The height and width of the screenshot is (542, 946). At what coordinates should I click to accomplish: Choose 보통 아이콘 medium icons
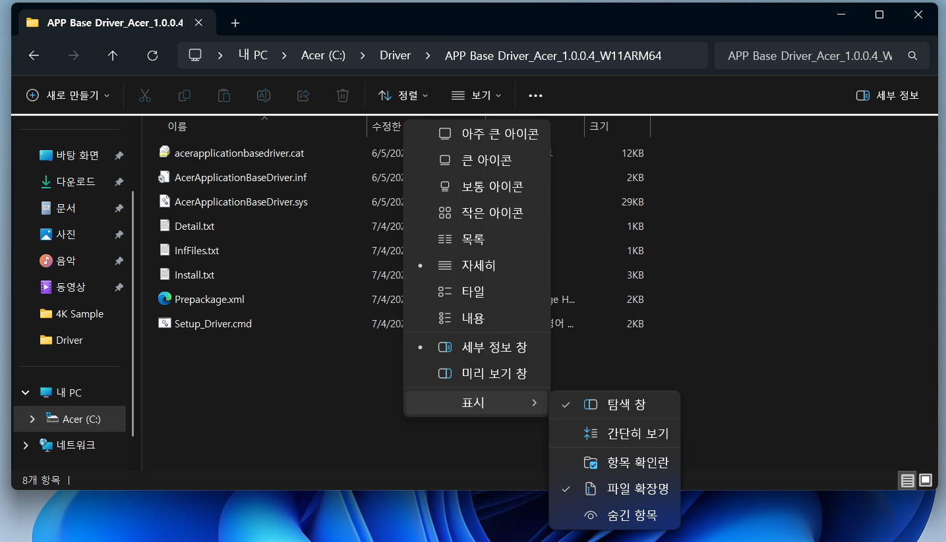477,186
